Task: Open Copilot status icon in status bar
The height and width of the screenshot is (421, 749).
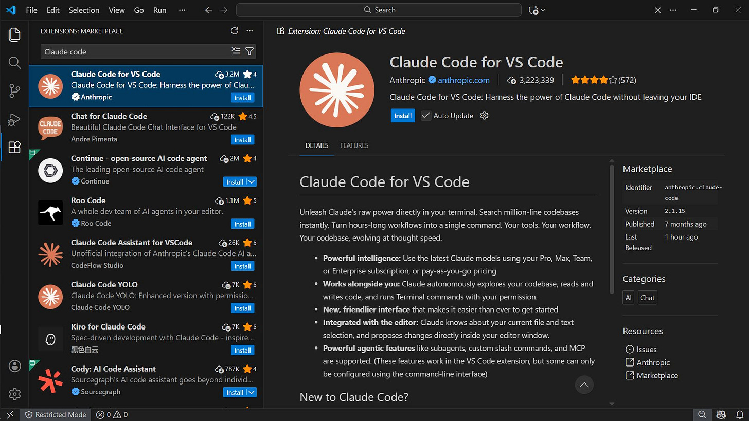Action: click(721, 414)
